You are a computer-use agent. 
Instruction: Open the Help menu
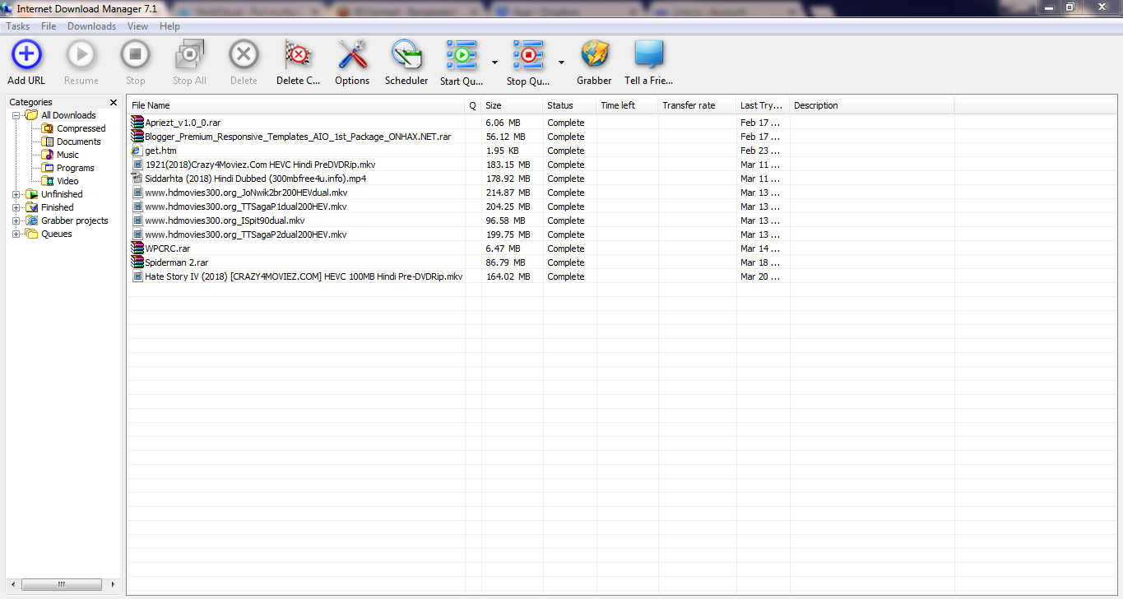click(169, 26)
